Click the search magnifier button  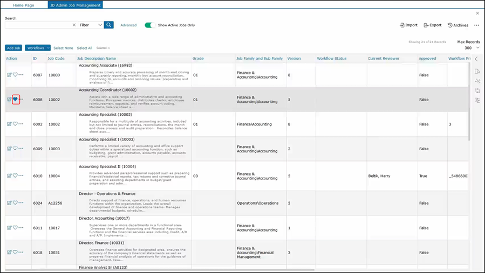[x=109, y=25]
